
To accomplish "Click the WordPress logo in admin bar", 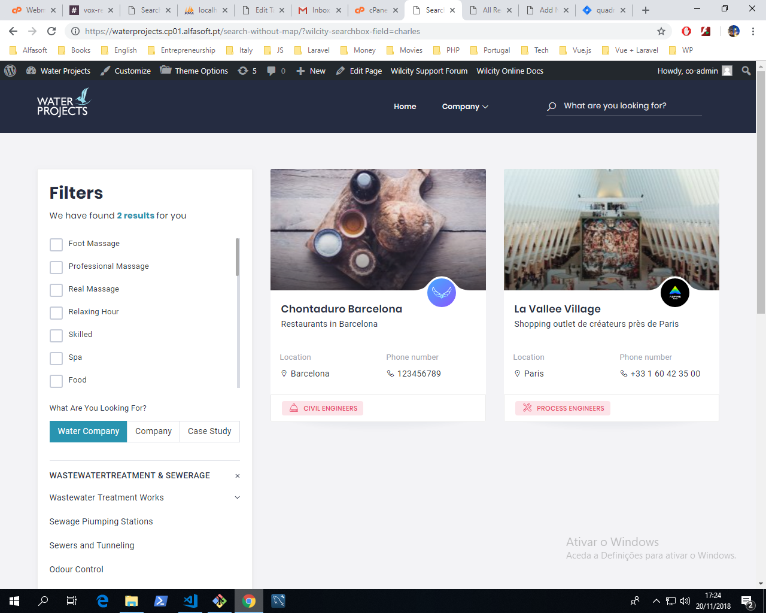I will point(10,71).
